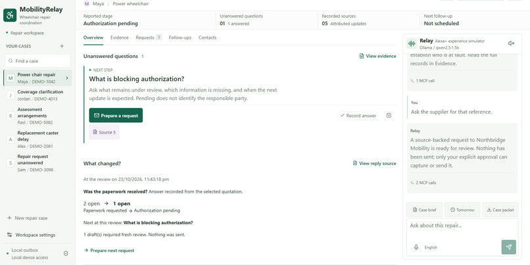Download the Case packet
Image resolution: width=530 pixels, height=265 pixels.
(x=500, y=210)
